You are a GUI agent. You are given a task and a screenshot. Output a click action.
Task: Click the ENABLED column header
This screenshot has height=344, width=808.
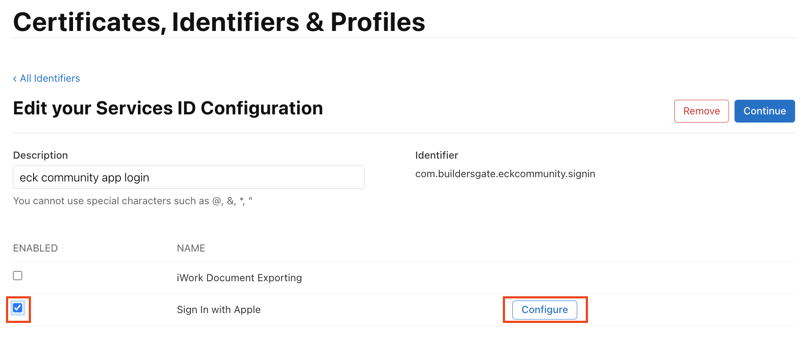(x=35, y=248)
